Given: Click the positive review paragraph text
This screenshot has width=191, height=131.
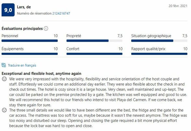Looking at the screenshot, I should [x=98, y=92].
